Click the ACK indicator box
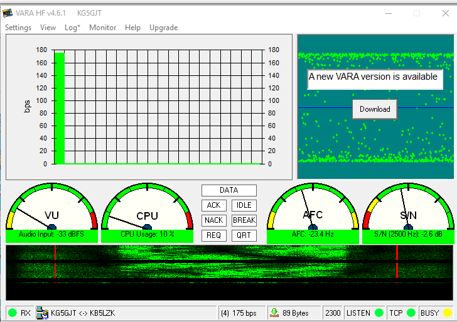This screenshot has width=457, height=322. [x=213, y=205]
